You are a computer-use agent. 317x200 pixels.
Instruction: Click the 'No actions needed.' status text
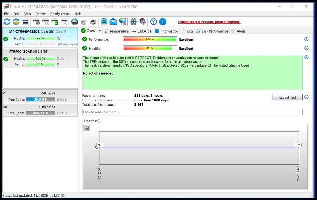point(99,73)
